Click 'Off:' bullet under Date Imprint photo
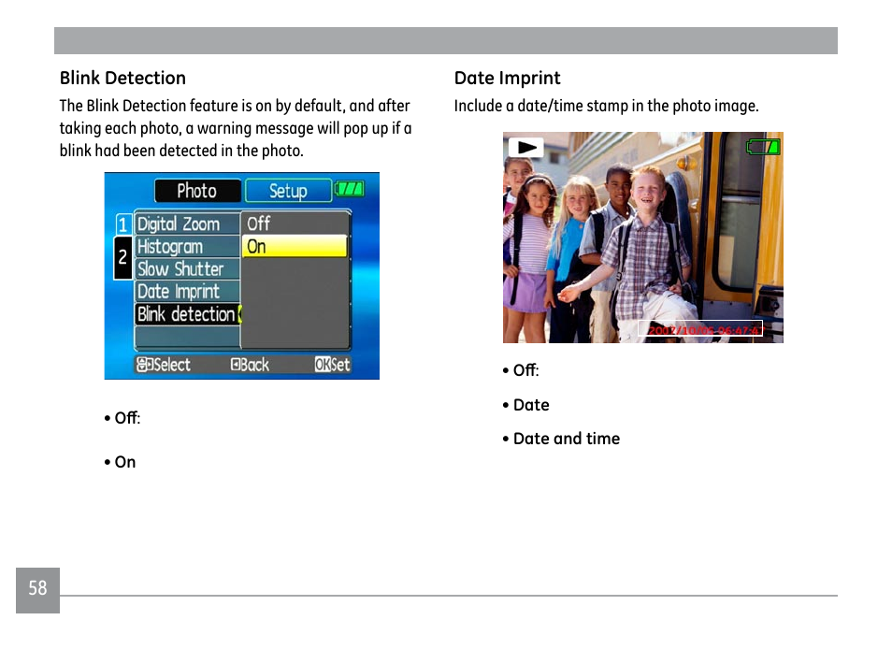Viewport: 892px width, 649px height. [521, 370]
